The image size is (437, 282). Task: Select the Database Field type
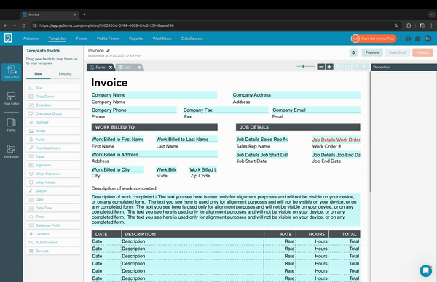(x=53, y=225)
